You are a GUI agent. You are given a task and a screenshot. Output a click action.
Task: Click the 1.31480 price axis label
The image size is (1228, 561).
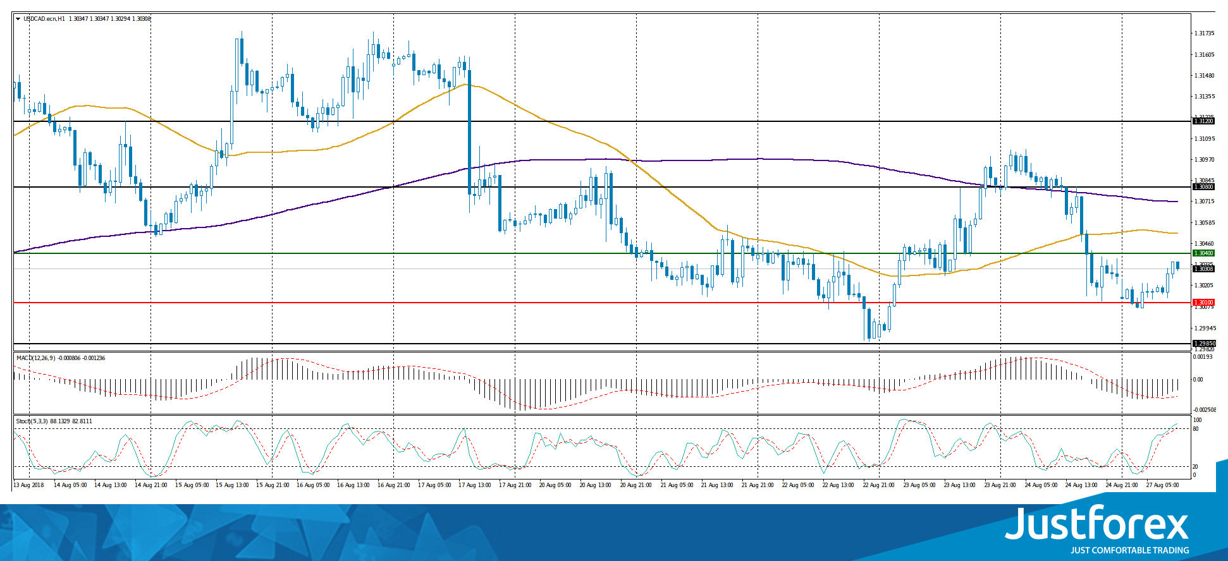tap(1205, 76)
